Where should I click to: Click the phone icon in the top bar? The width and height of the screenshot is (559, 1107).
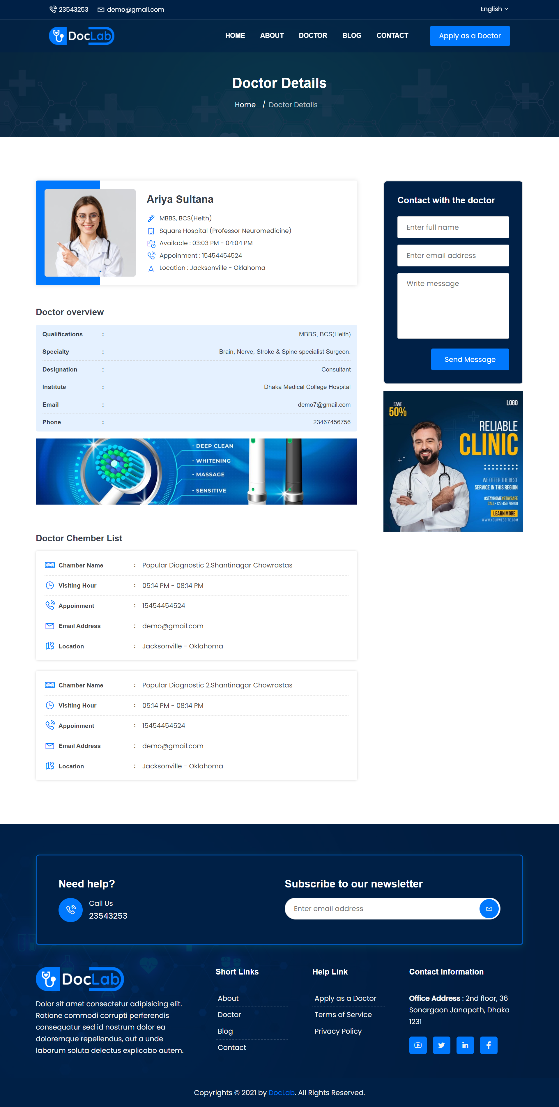(53, 9)
